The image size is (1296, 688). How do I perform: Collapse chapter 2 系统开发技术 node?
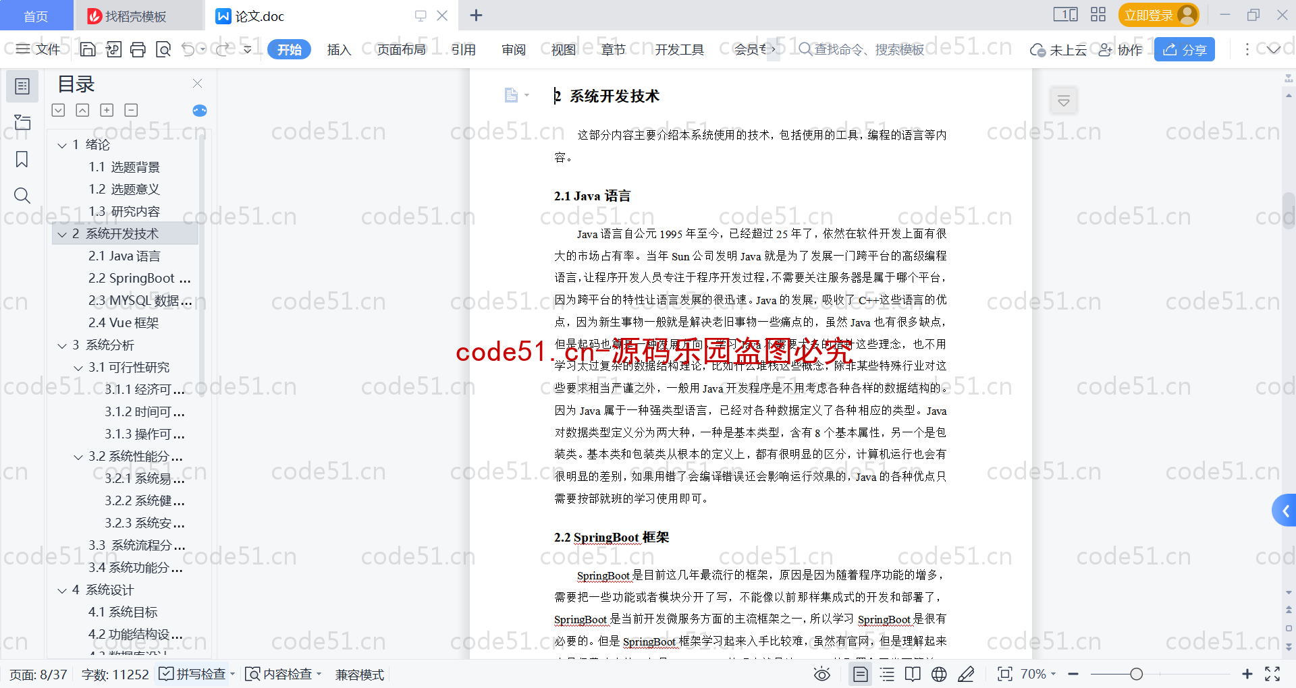pyautogui.click(x=62, y=234)
